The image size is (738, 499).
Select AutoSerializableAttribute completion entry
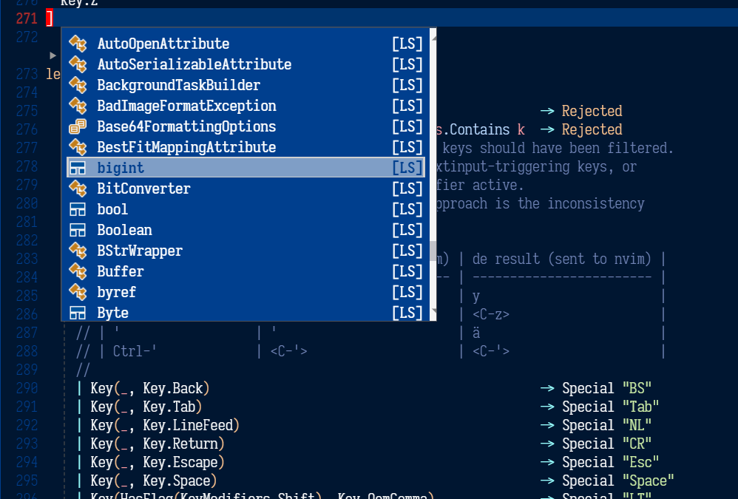coord(194,64)
